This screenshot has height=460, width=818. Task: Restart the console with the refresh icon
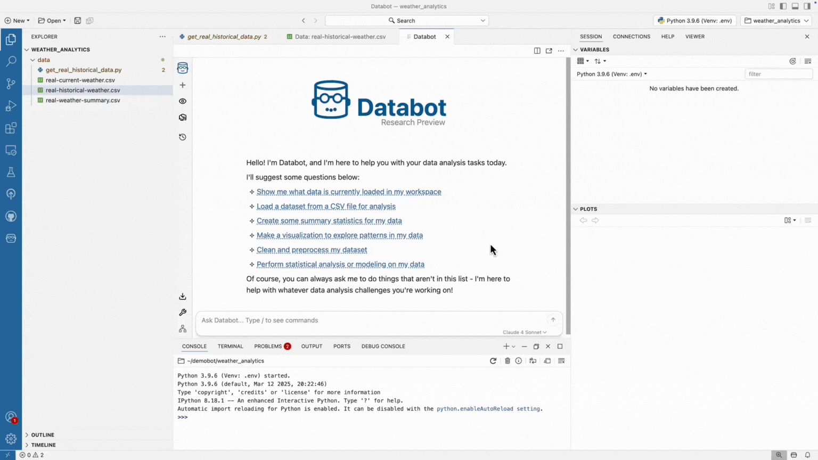point(493,361)
